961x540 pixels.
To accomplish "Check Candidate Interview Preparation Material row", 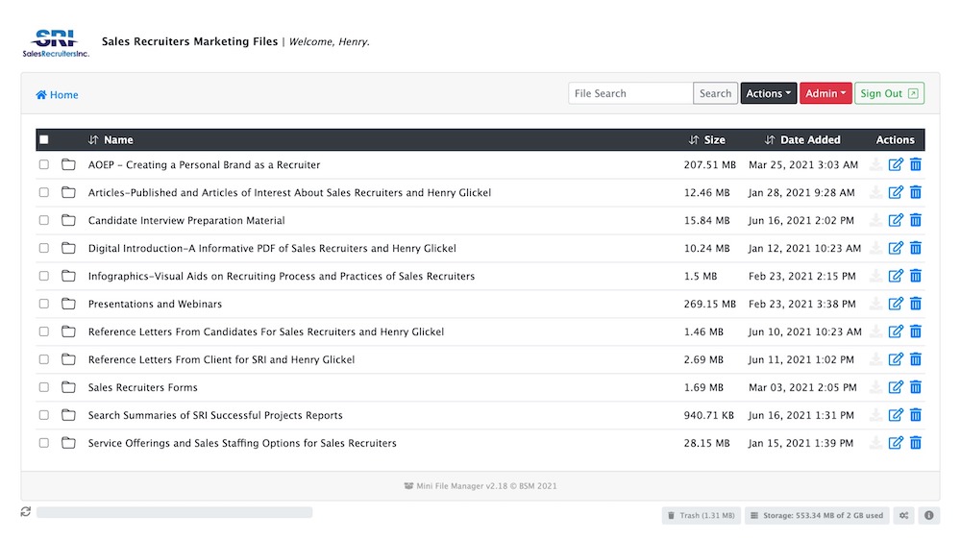I will [44, 220].
